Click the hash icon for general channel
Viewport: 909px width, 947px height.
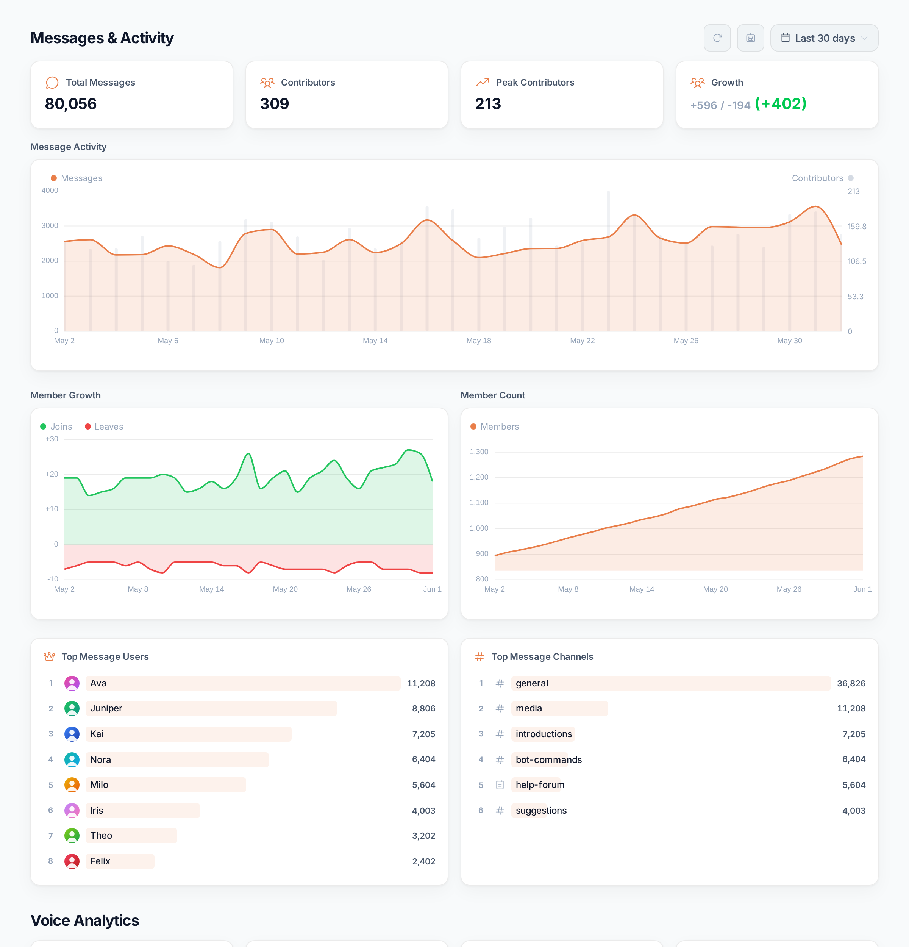pyautogui.click(x=500, y=683)
